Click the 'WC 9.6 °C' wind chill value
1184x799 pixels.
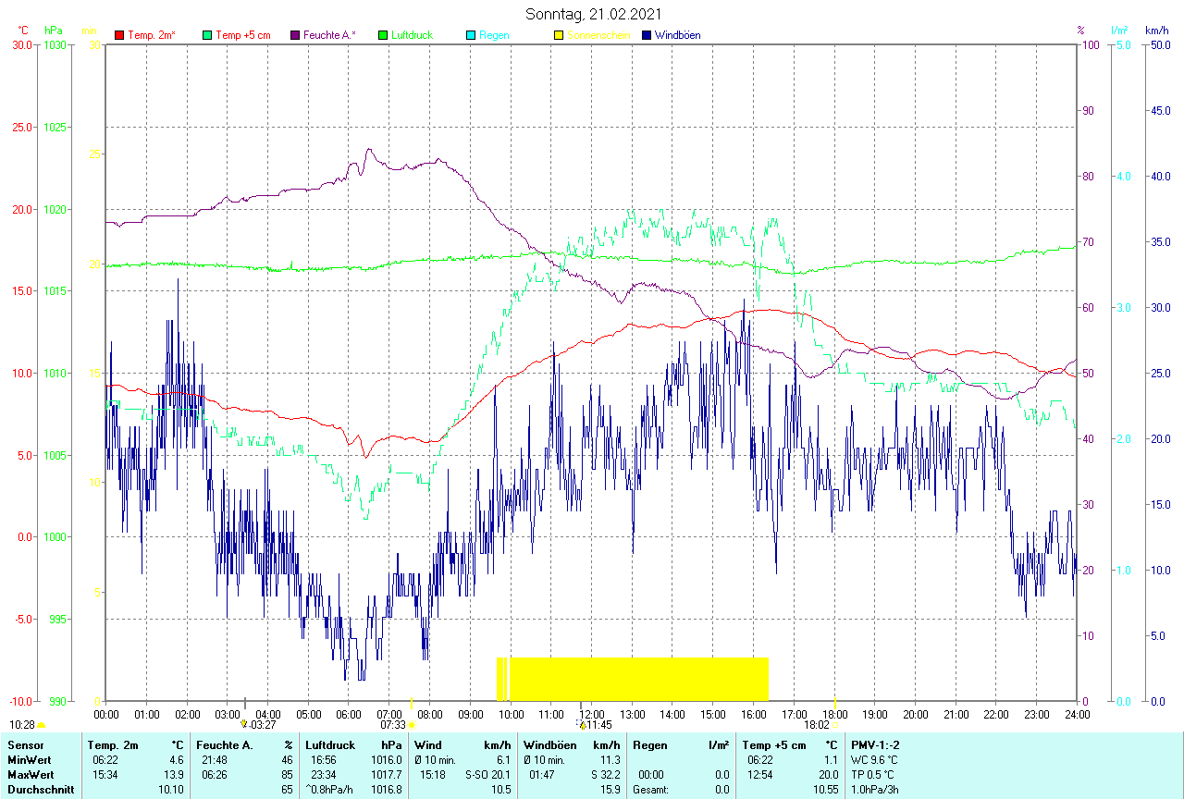[x=875, y=760]
